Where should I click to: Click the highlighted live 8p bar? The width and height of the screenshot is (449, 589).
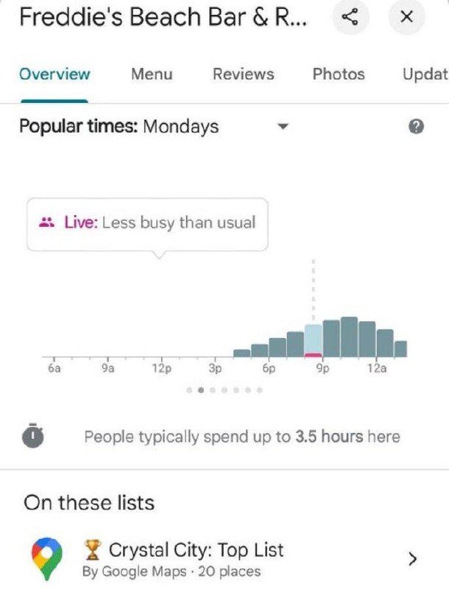coord(314,342)
